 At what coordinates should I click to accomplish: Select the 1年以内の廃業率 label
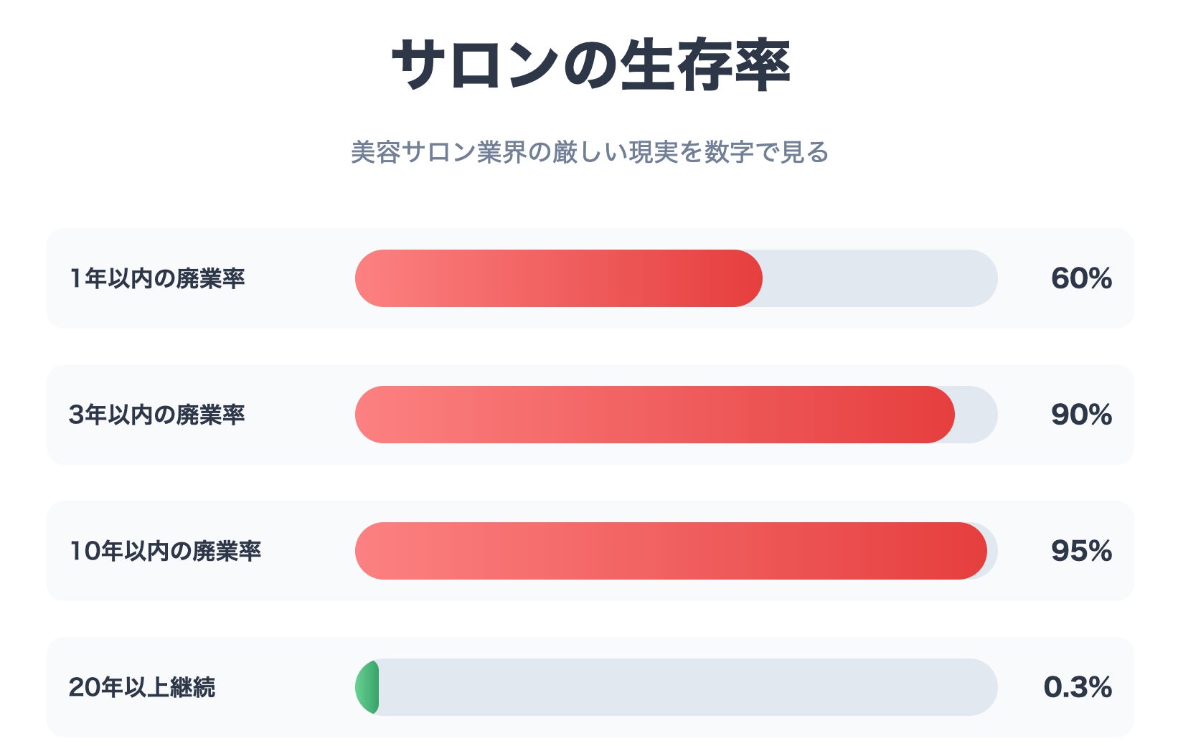coord(157,278)
